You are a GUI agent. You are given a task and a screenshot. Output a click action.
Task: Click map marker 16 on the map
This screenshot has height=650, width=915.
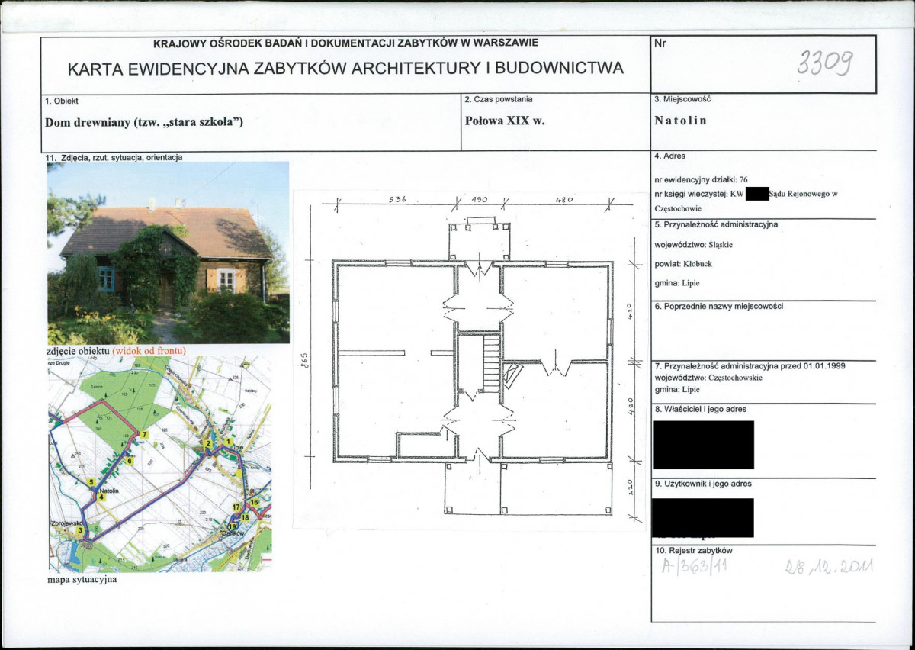pyautogui.click(x=255, y=502)
